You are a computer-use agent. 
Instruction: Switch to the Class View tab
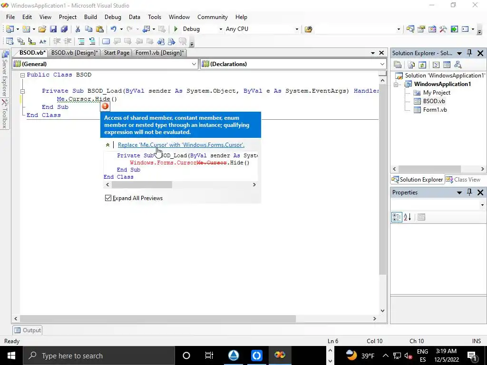464,180
